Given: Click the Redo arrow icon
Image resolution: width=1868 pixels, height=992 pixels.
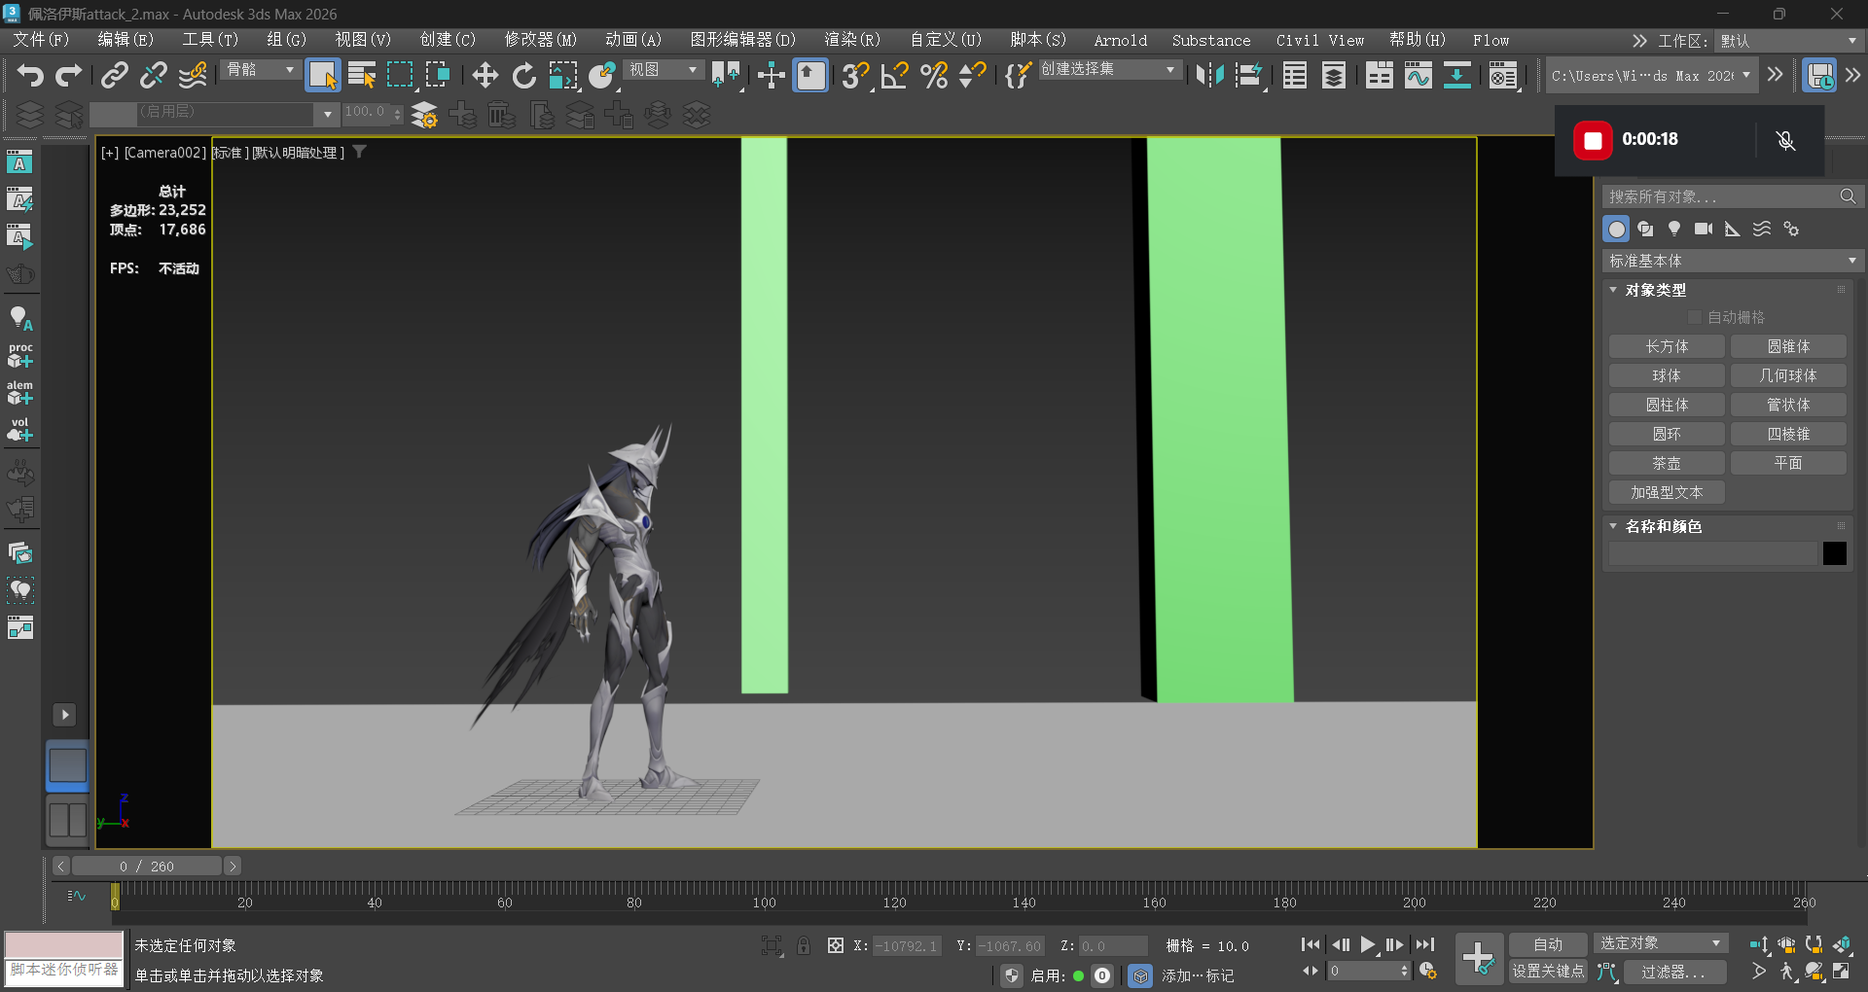Looking at the screenshot, I should (x=68, y=75).
